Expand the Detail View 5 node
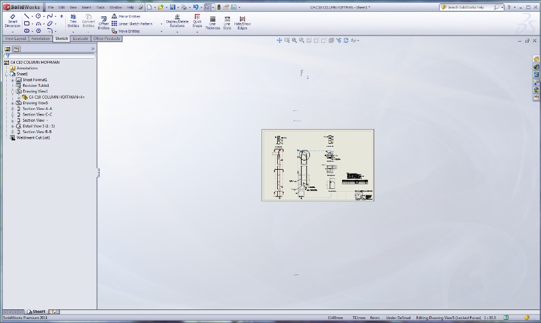This screenshot has height=323, width=541. 13,126
